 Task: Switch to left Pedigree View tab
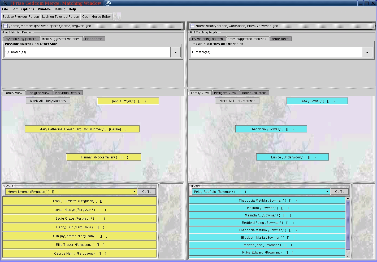click(38, 93)
